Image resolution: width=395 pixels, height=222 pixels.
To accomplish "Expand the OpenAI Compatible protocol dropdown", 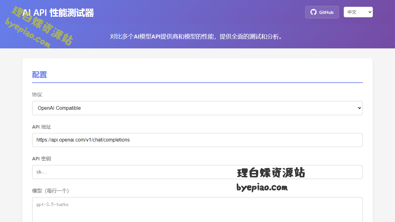I will 197,108.
